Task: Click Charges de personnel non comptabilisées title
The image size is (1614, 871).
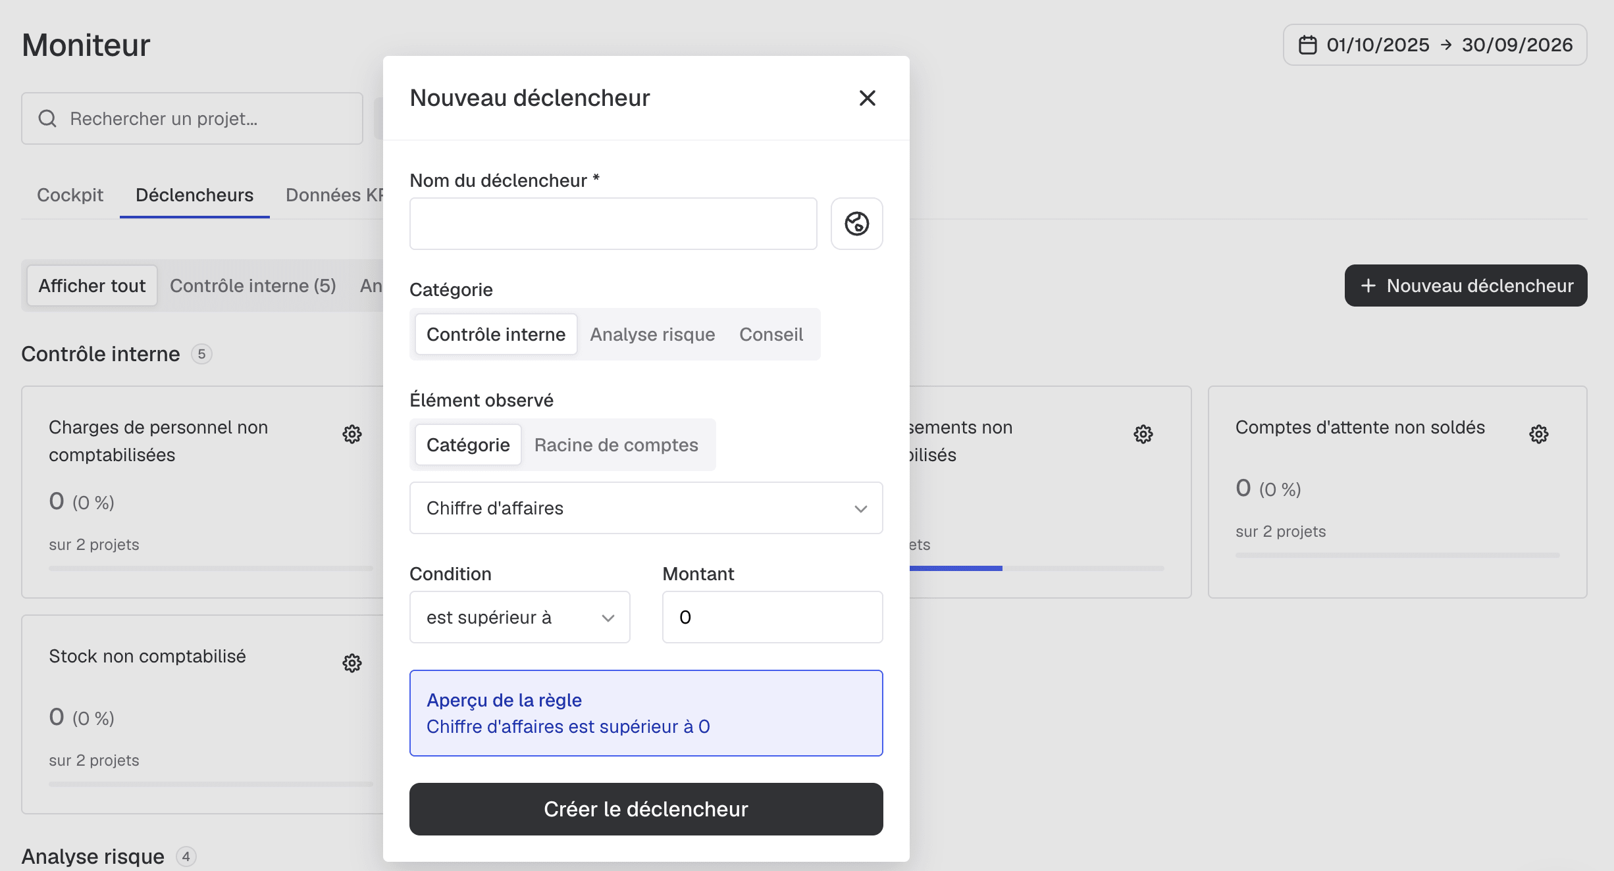Action: [x=158, y=441]
